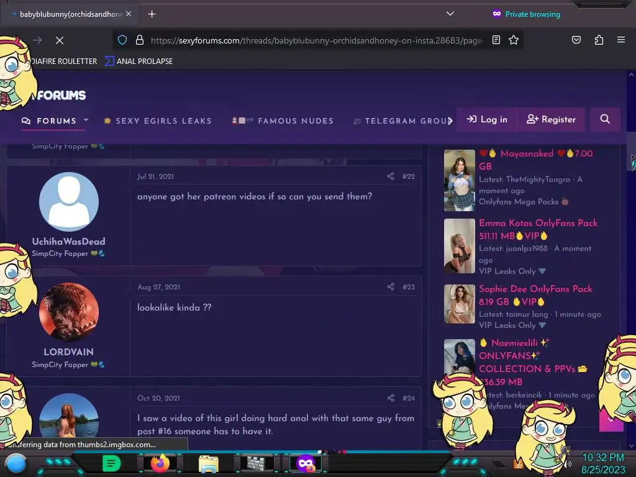Click the Register button

[x=552, y=119]
